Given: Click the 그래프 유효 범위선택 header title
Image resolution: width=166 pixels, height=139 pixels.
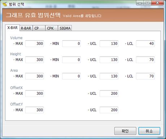Looking at the screenshot, I should pyautogui.click(x=33, y=15).
